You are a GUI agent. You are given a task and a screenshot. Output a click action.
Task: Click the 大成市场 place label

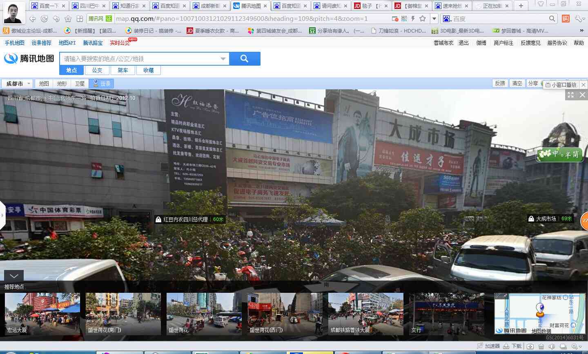pos(550,219)
